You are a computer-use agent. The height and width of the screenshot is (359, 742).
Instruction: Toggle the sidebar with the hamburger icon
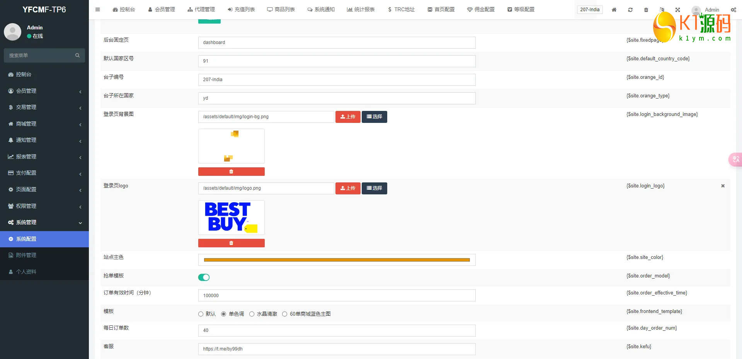(98, 10)
